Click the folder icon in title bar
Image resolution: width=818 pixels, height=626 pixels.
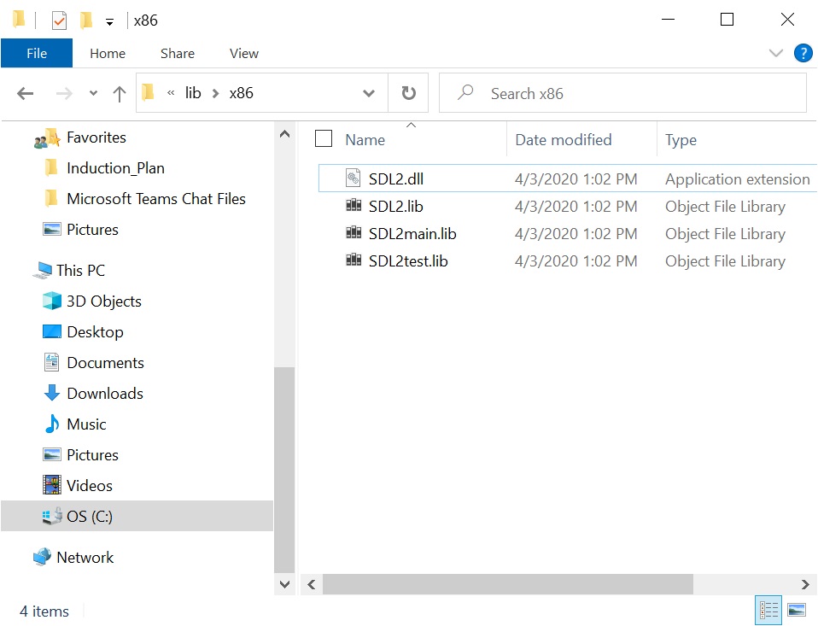click(20, 20)
